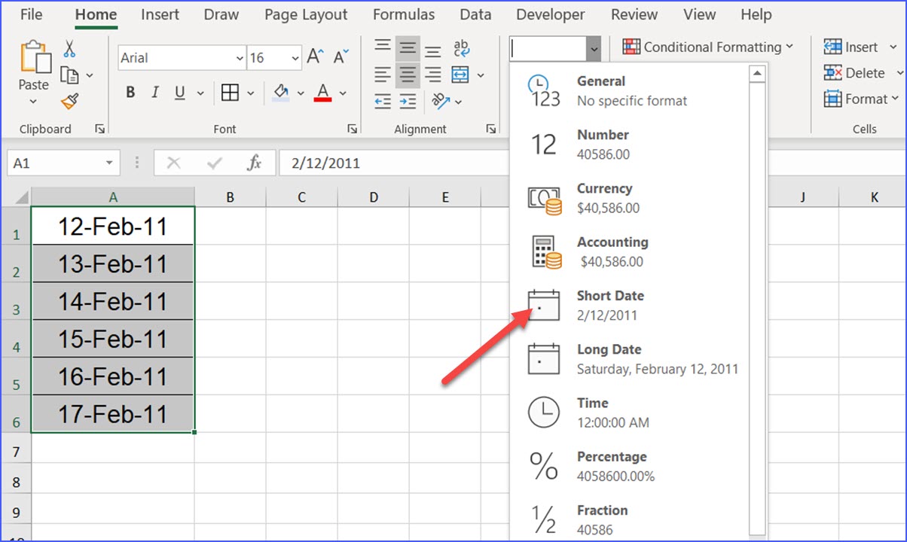Decrease indent icon
Viewport: 907px width, 542px height.
click(383, 101)
